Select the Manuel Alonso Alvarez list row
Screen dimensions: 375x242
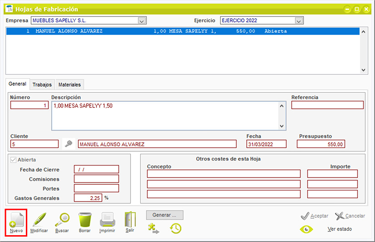(182, 32)
